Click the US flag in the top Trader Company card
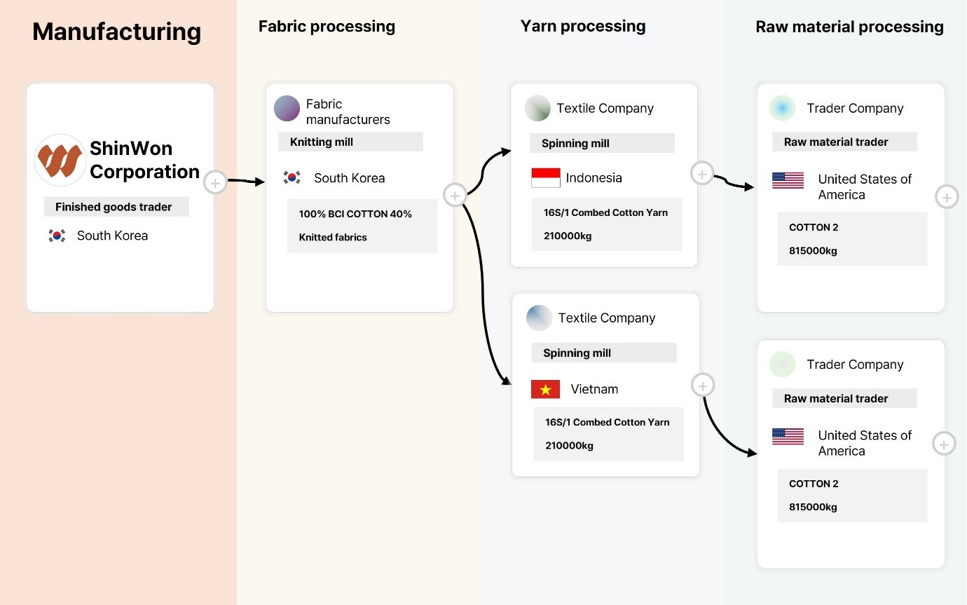The height and width of the screenshot is (605, 967). pyautogui.click(x=788, y=180)
